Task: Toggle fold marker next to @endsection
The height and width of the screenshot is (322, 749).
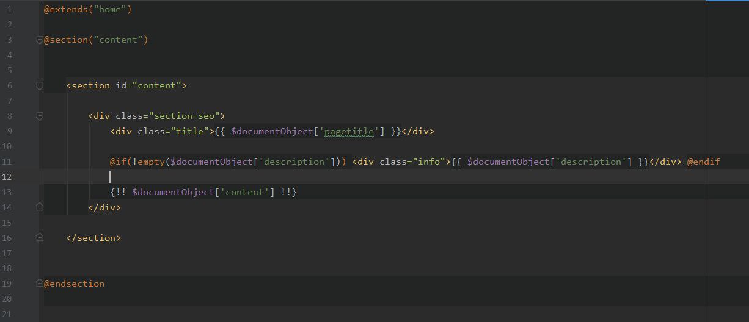Action: [40, 284]
